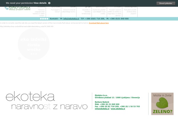Click the Ekoteka d.o.o. company name
The image size is (178, 119).
click(x=101, y=95)
